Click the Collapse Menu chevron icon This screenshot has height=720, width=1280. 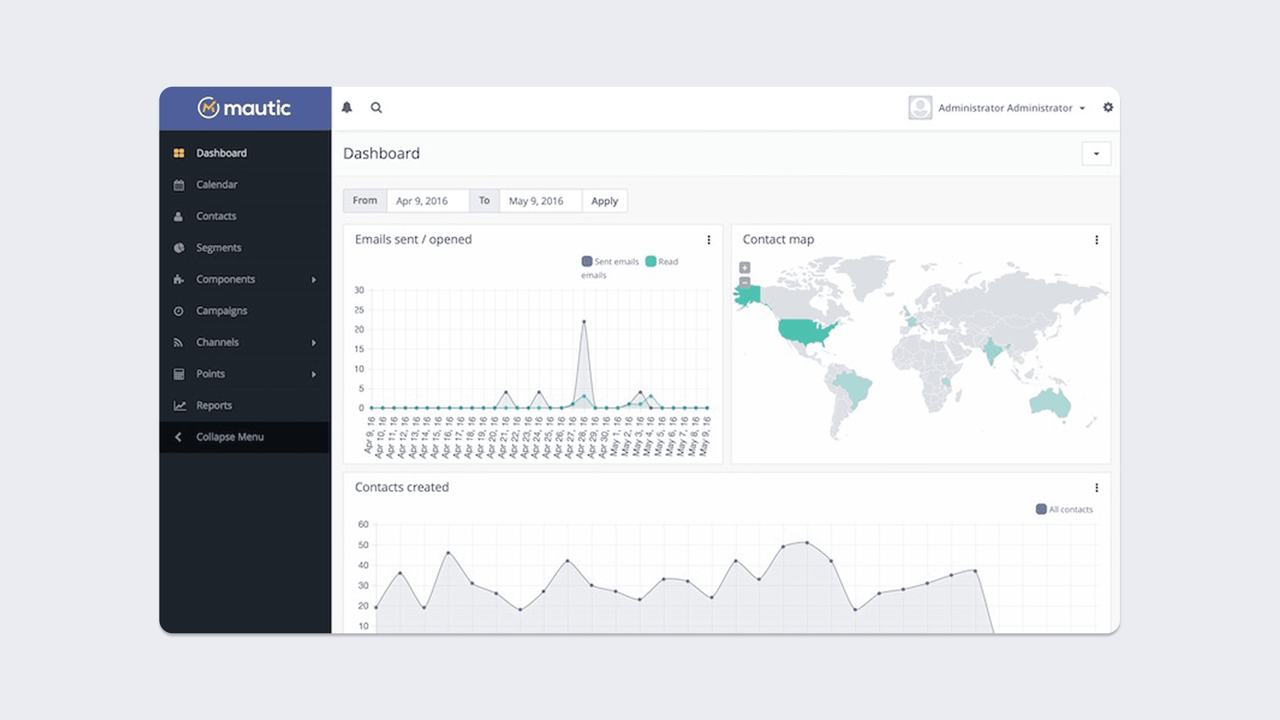point(178,437)
